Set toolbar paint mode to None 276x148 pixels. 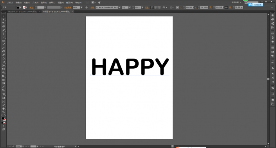5,123
